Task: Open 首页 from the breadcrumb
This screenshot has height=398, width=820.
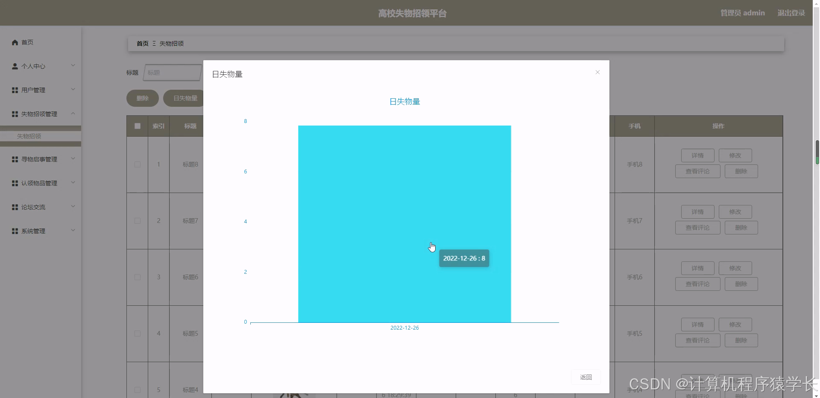Action: (x=142, y=43)
